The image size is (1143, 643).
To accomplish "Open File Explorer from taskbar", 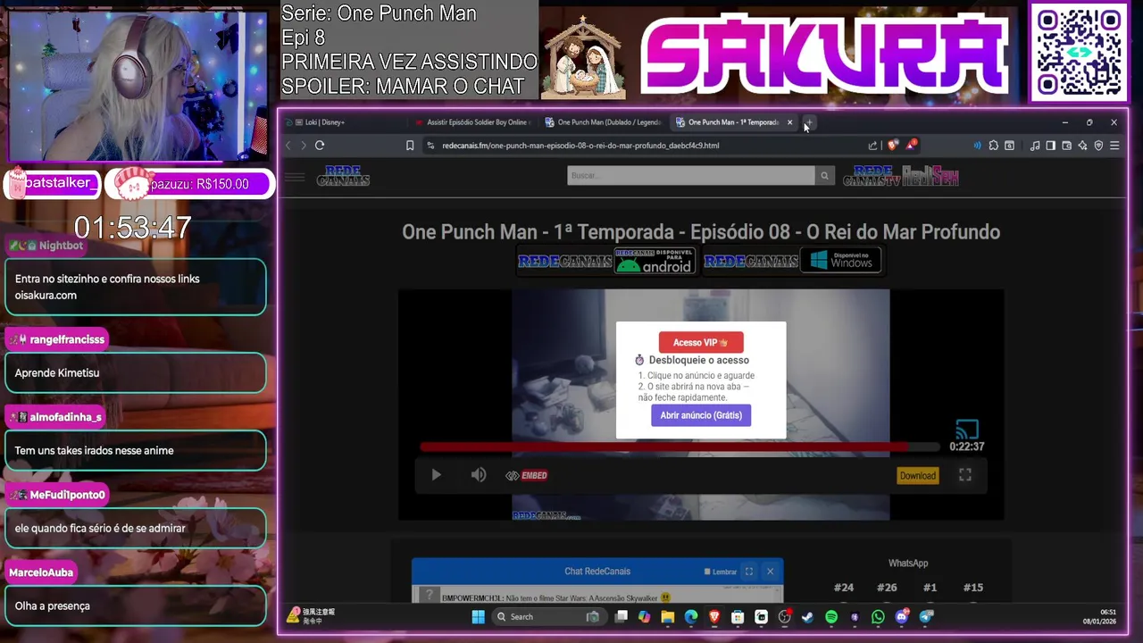I will click(x=667, y=617).
